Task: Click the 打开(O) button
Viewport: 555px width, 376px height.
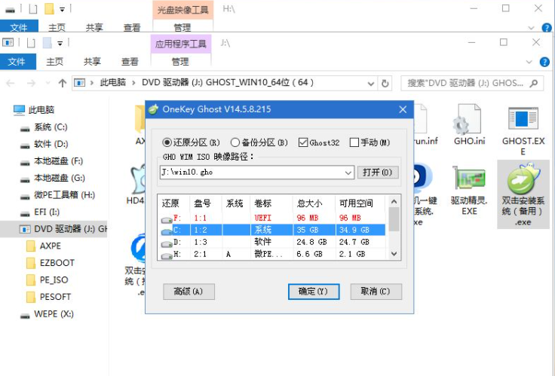Action: click(x=377, y=173)
